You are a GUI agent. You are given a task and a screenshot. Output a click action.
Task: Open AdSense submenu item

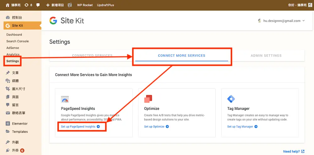point(13,48)
